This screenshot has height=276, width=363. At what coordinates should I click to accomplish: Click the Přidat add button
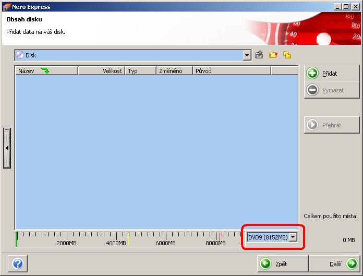332,74
